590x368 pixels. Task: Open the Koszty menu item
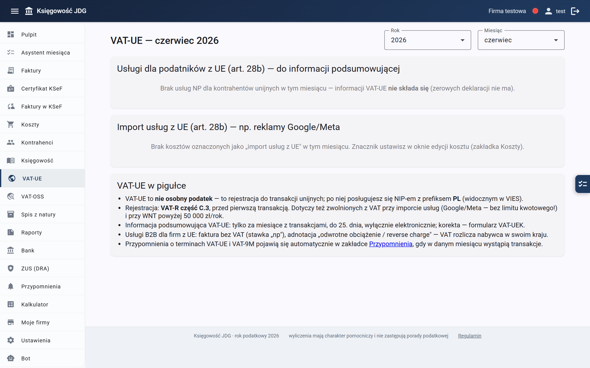(42, 125)
